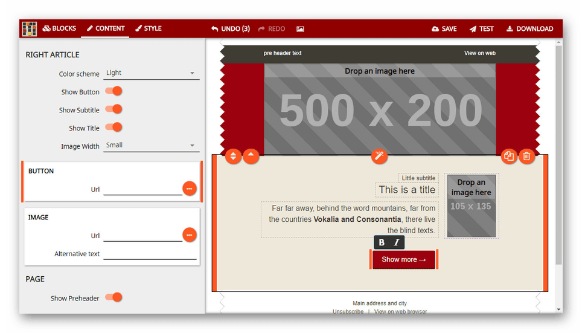582x333 pixels.
Task: Save the template
Action: click(444, 28)
